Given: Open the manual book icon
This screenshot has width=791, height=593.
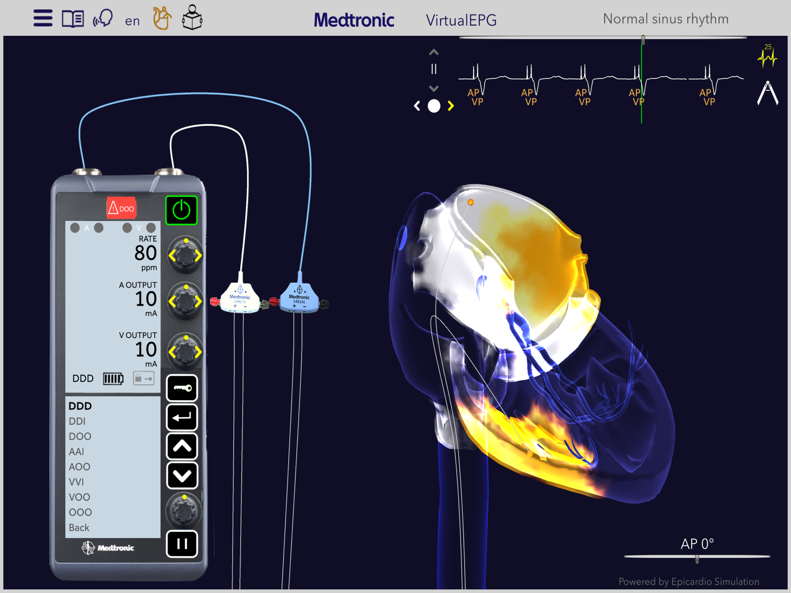Looking at the screenshot, I should coord(73,19).
